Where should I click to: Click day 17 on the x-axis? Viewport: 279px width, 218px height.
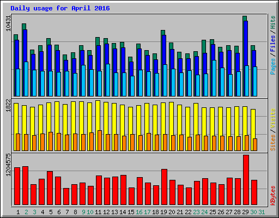coord(147,212)
